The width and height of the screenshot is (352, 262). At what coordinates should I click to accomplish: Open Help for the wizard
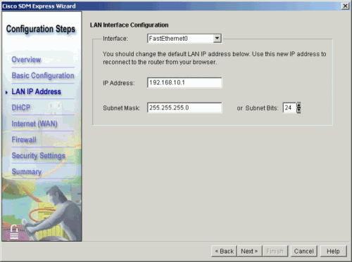click(333, 251)
